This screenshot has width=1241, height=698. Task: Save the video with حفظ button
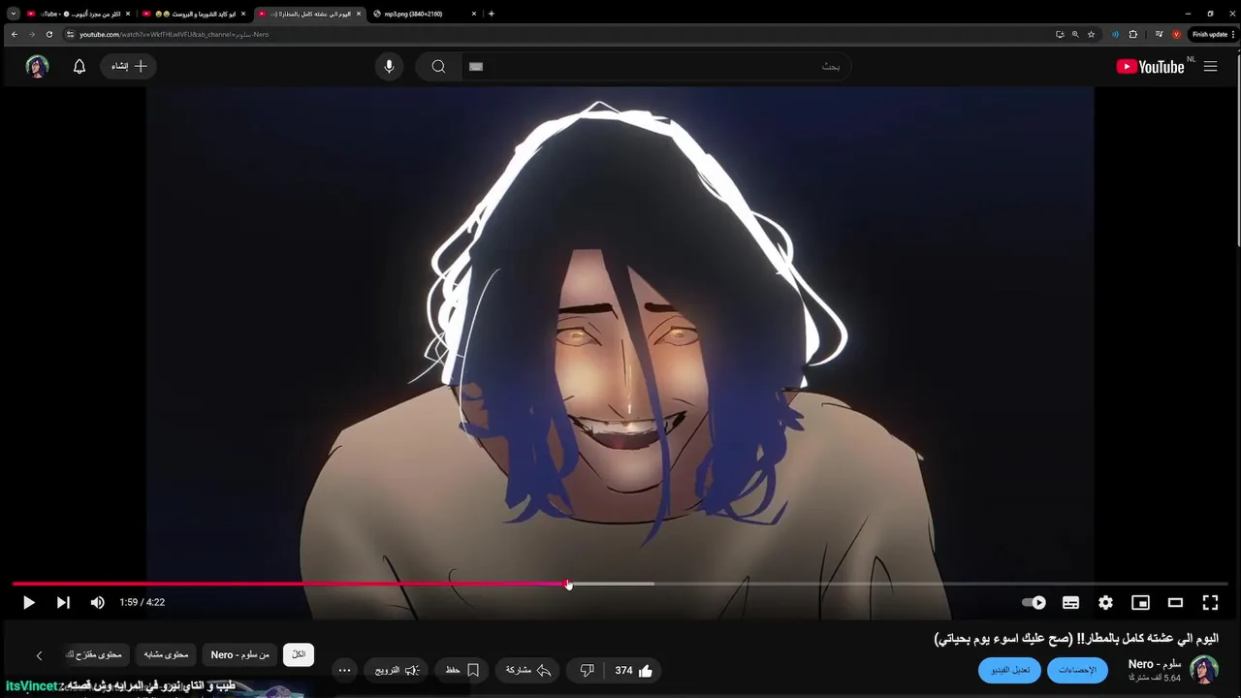tap(462, 670)
